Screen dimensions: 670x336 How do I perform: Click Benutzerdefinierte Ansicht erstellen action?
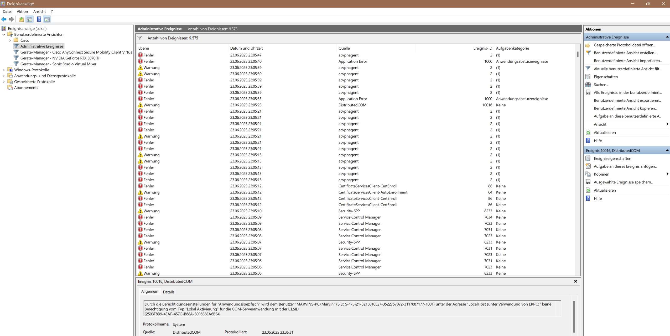[x=625, y=53]
